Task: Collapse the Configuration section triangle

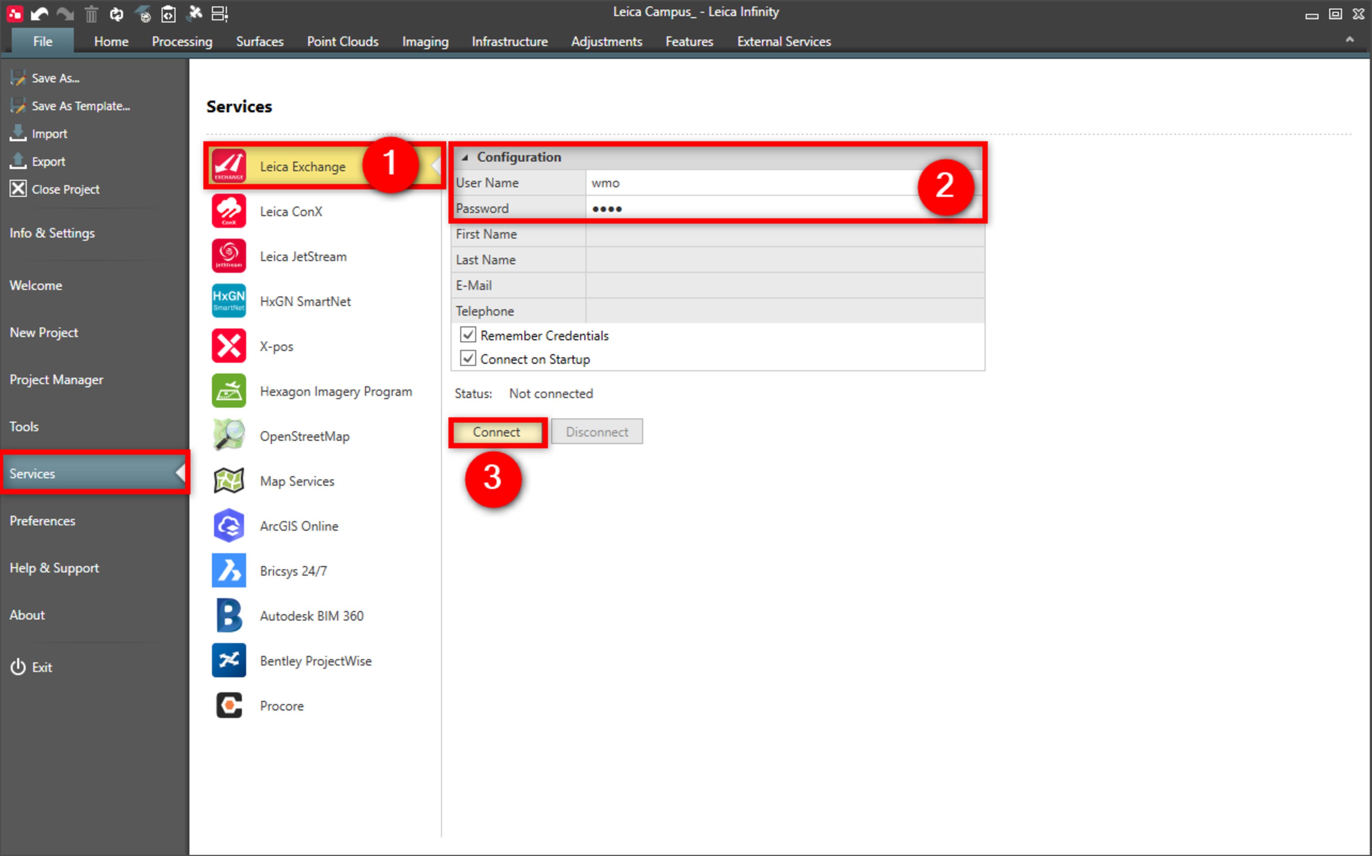Action: tap(464, 157)
